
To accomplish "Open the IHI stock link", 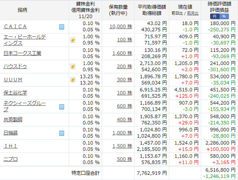I will click(11, 146).
